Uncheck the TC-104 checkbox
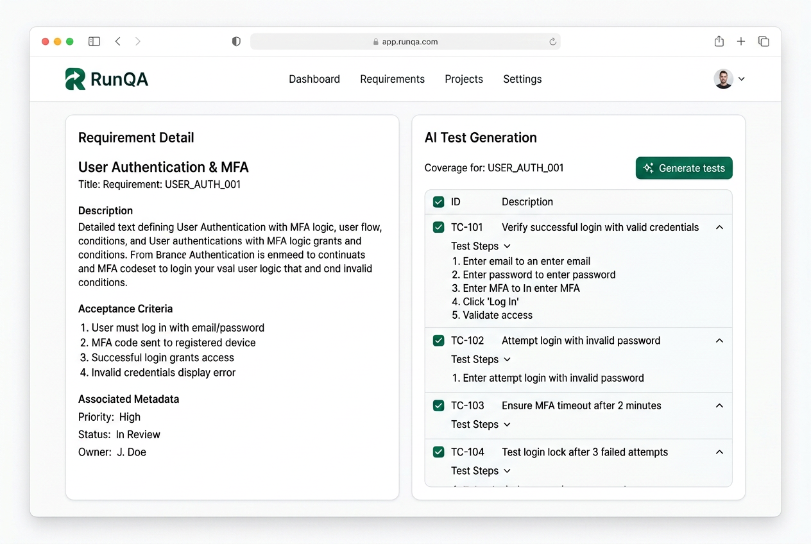The height and width of the screenshot is (544, 811). (x=439, y=452)
